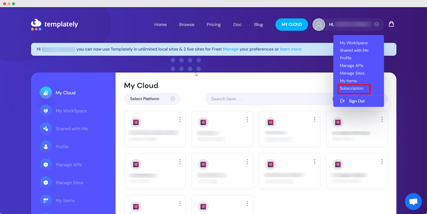Open kebab menu on top-row fourth card
Screen dimensions: 427x214
(382, 120)
